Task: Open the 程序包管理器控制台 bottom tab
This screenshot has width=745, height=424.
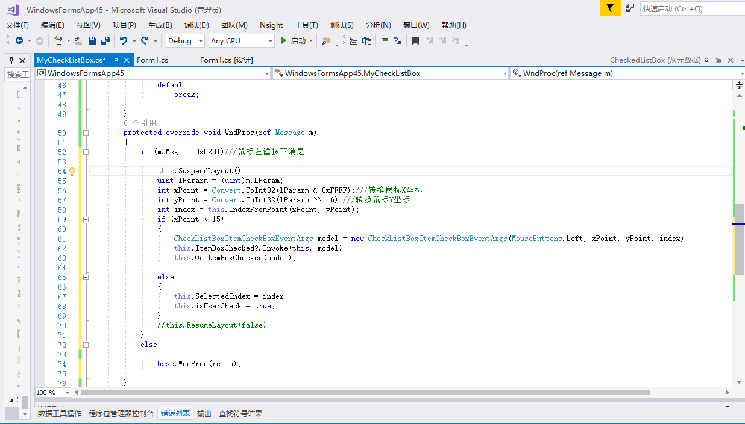Action: click(x=121, y=413)
